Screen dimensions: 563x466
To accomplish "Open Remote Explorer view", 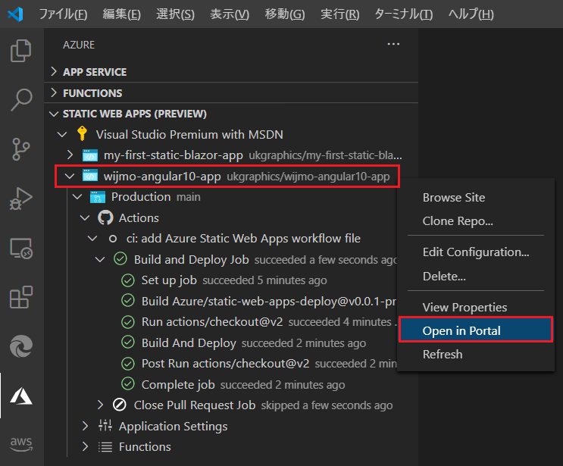I will (21, 248).
